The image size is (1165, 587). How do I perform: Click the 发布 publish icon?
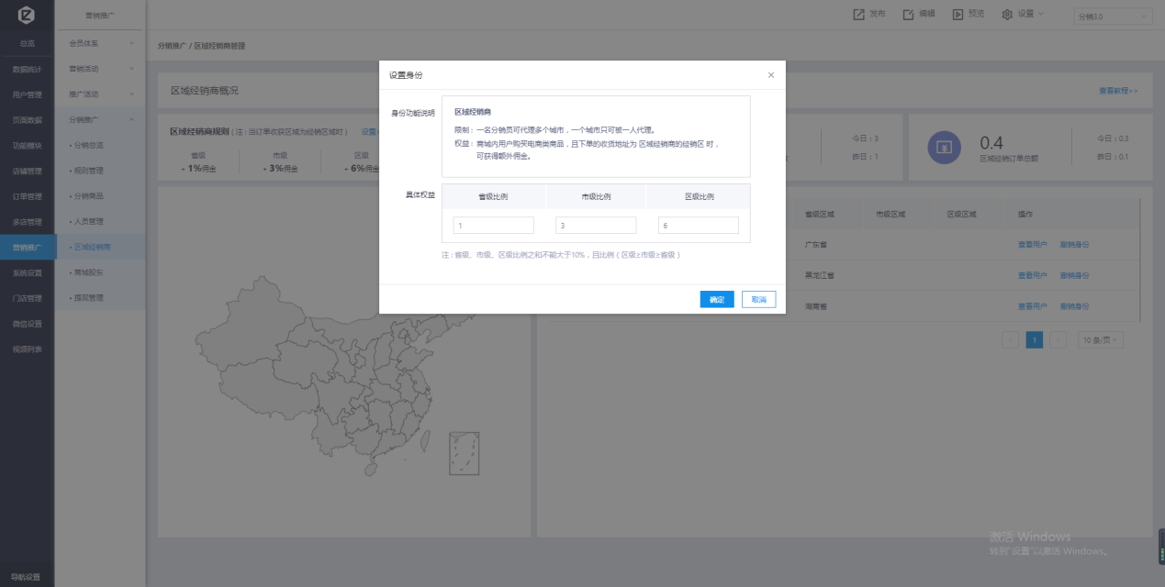pos(858,14)
